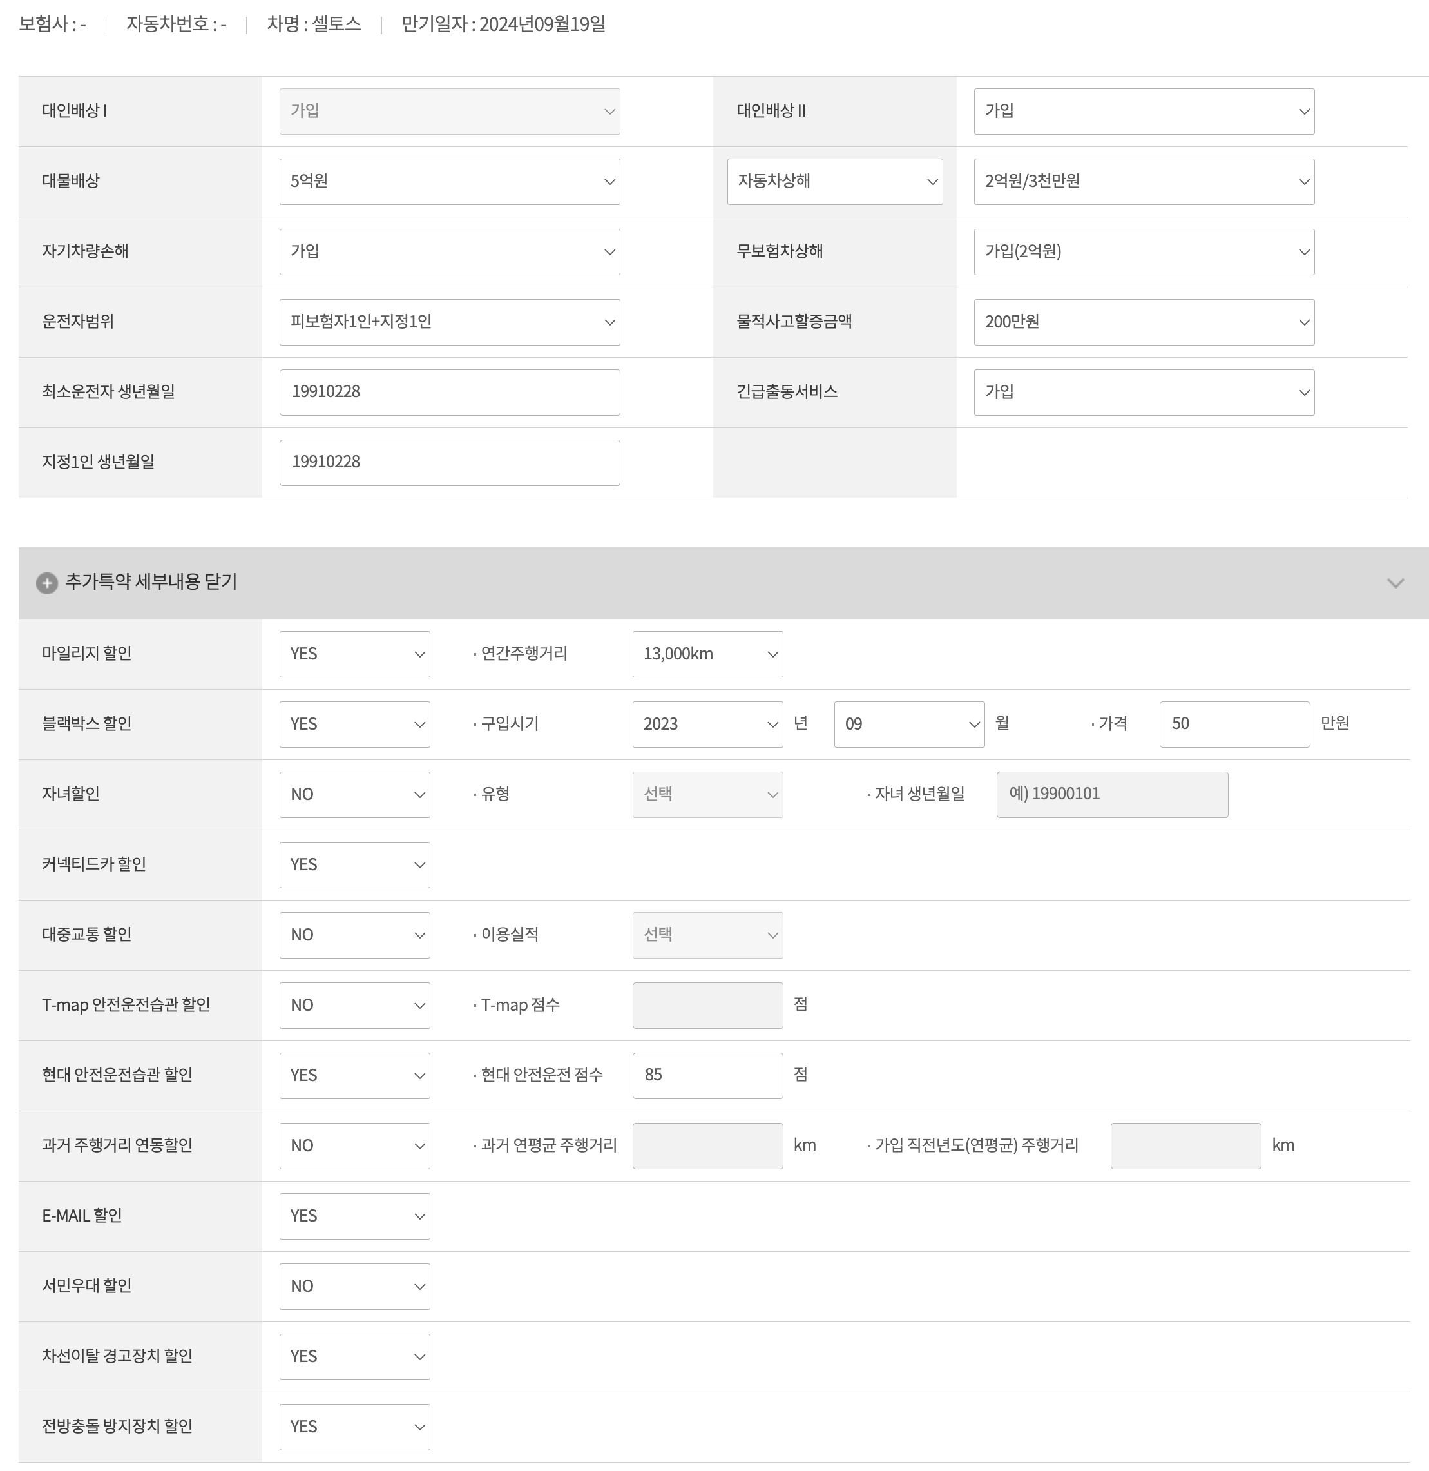Open the 자동차상해 coverage type selector
Screen dimensions: 1429x1471
834,181
